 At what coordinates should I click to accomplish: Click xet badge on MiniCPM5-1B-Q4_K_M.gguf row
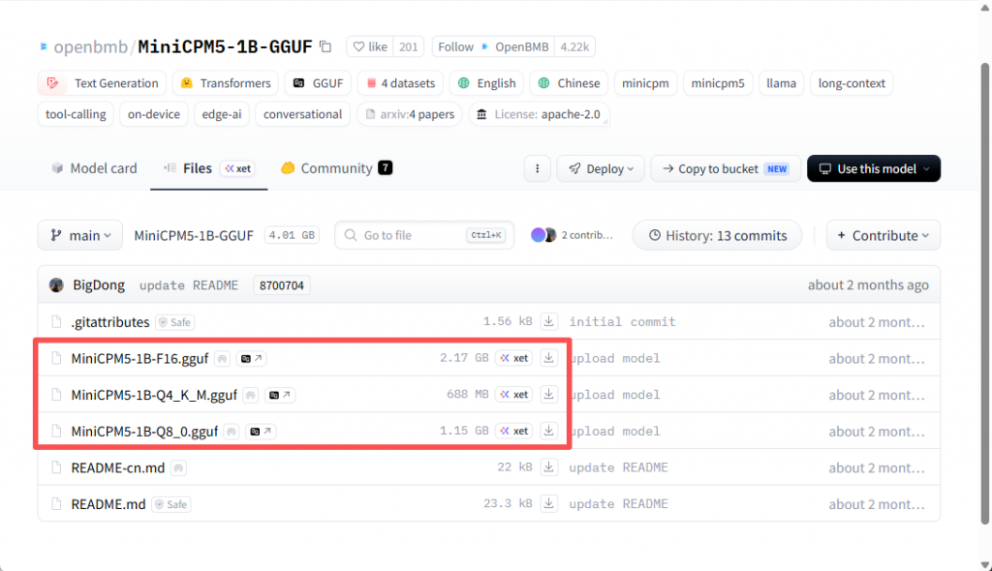point(513,395)
